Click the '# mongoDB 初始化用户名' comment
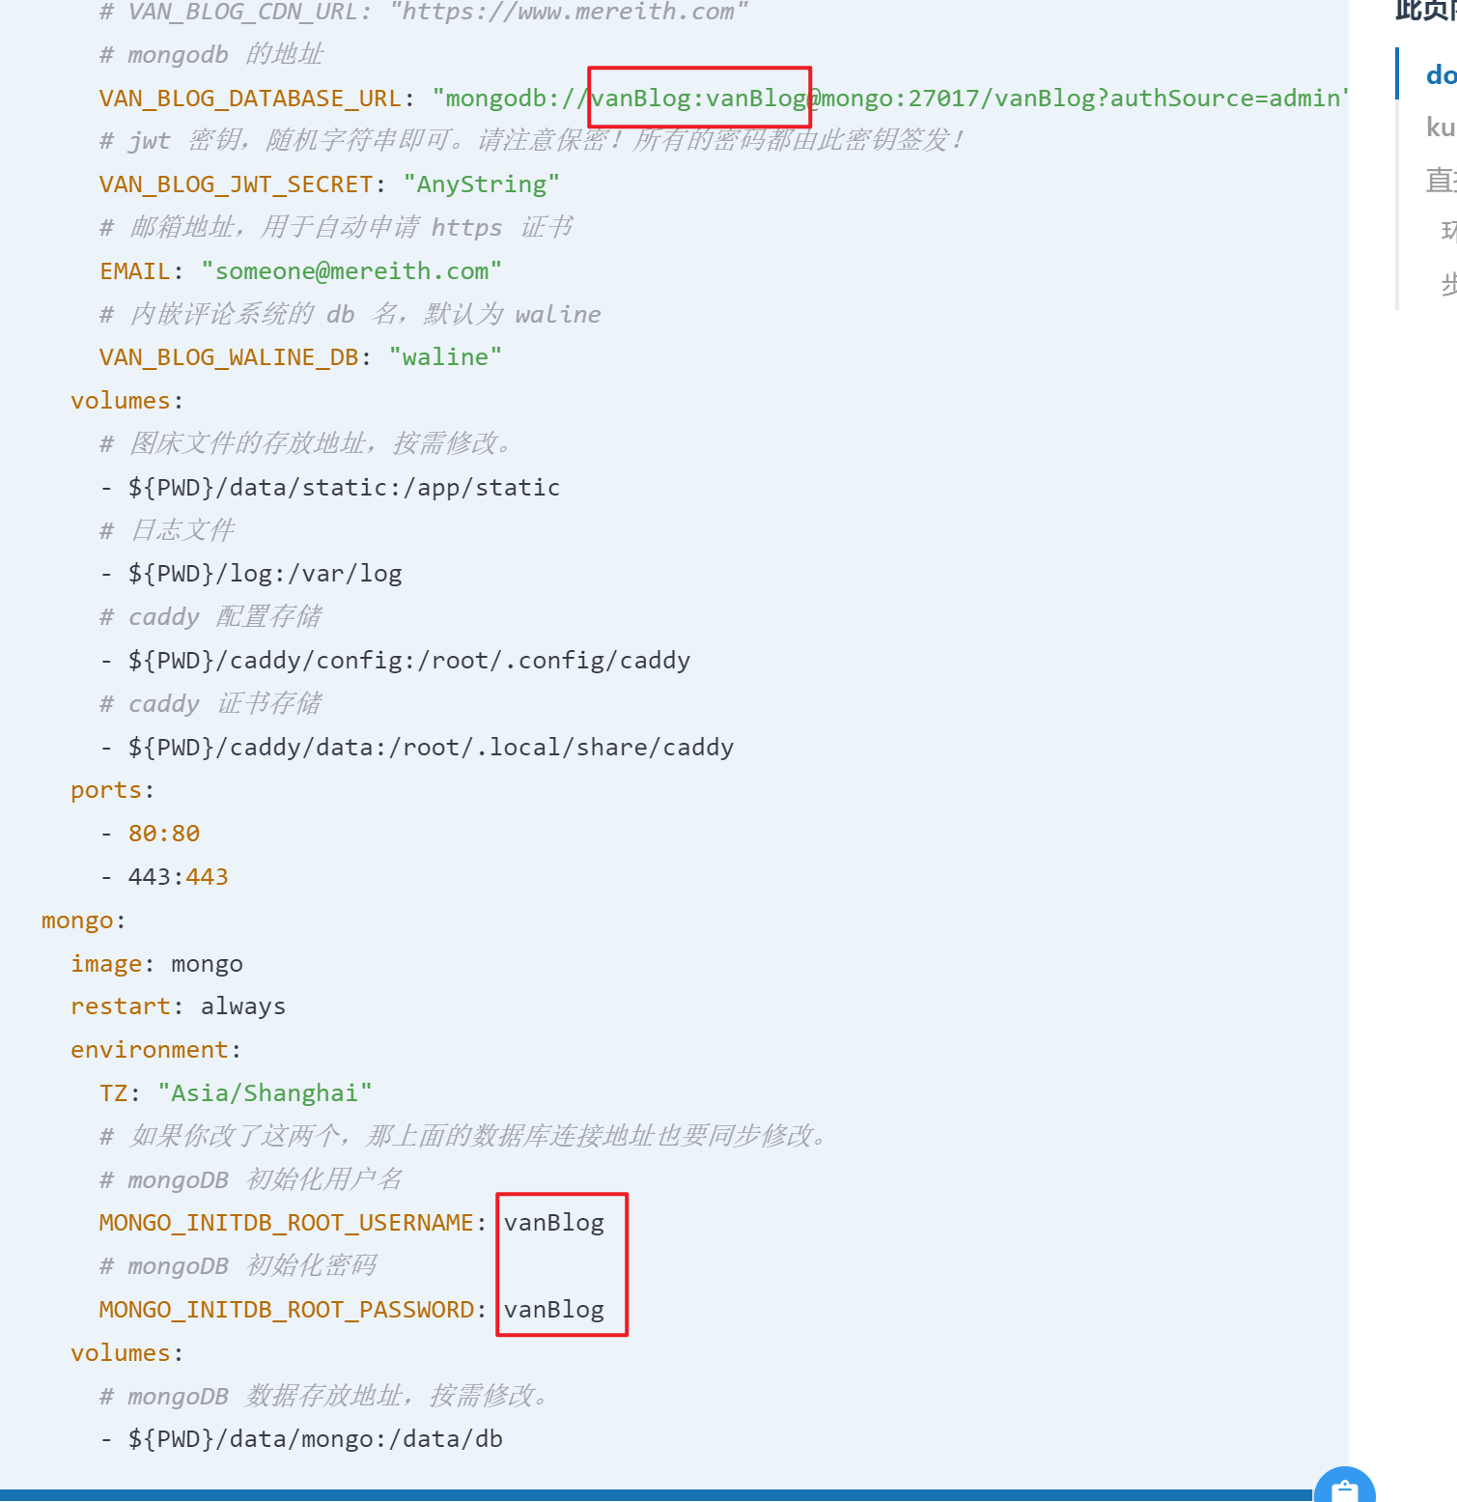Viewport: 1457px width, 1502px height. point(251,1180)
